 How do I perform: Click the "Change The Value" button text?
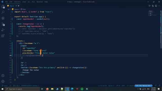pyautogui.click(x=31, y=70)
